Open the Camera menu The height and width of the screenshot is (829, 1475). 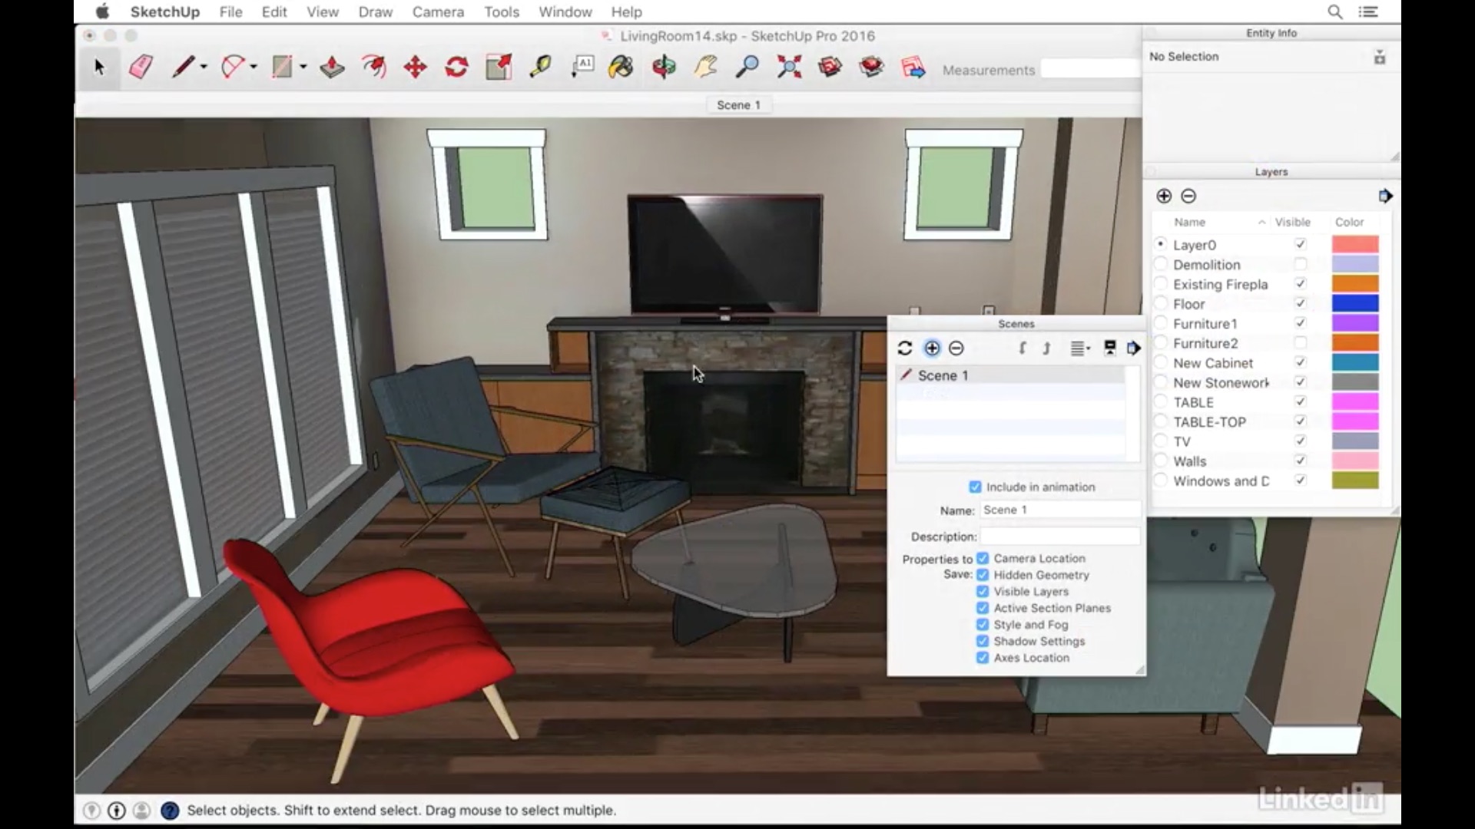coord(437,12)
